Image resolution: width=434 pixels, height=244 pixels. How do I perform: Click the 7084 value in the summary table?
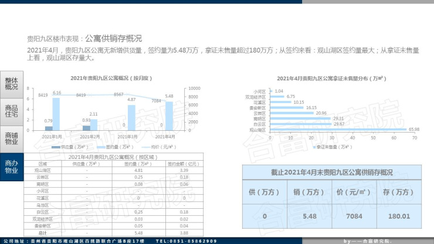[x=354, y=216]
